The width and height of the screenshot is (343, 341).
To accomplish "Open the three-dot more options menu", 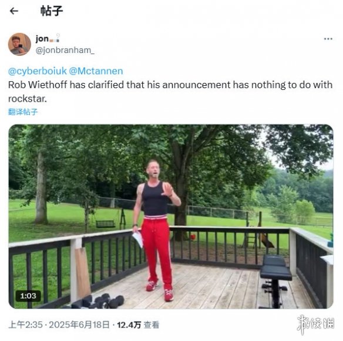I will 328,39.
